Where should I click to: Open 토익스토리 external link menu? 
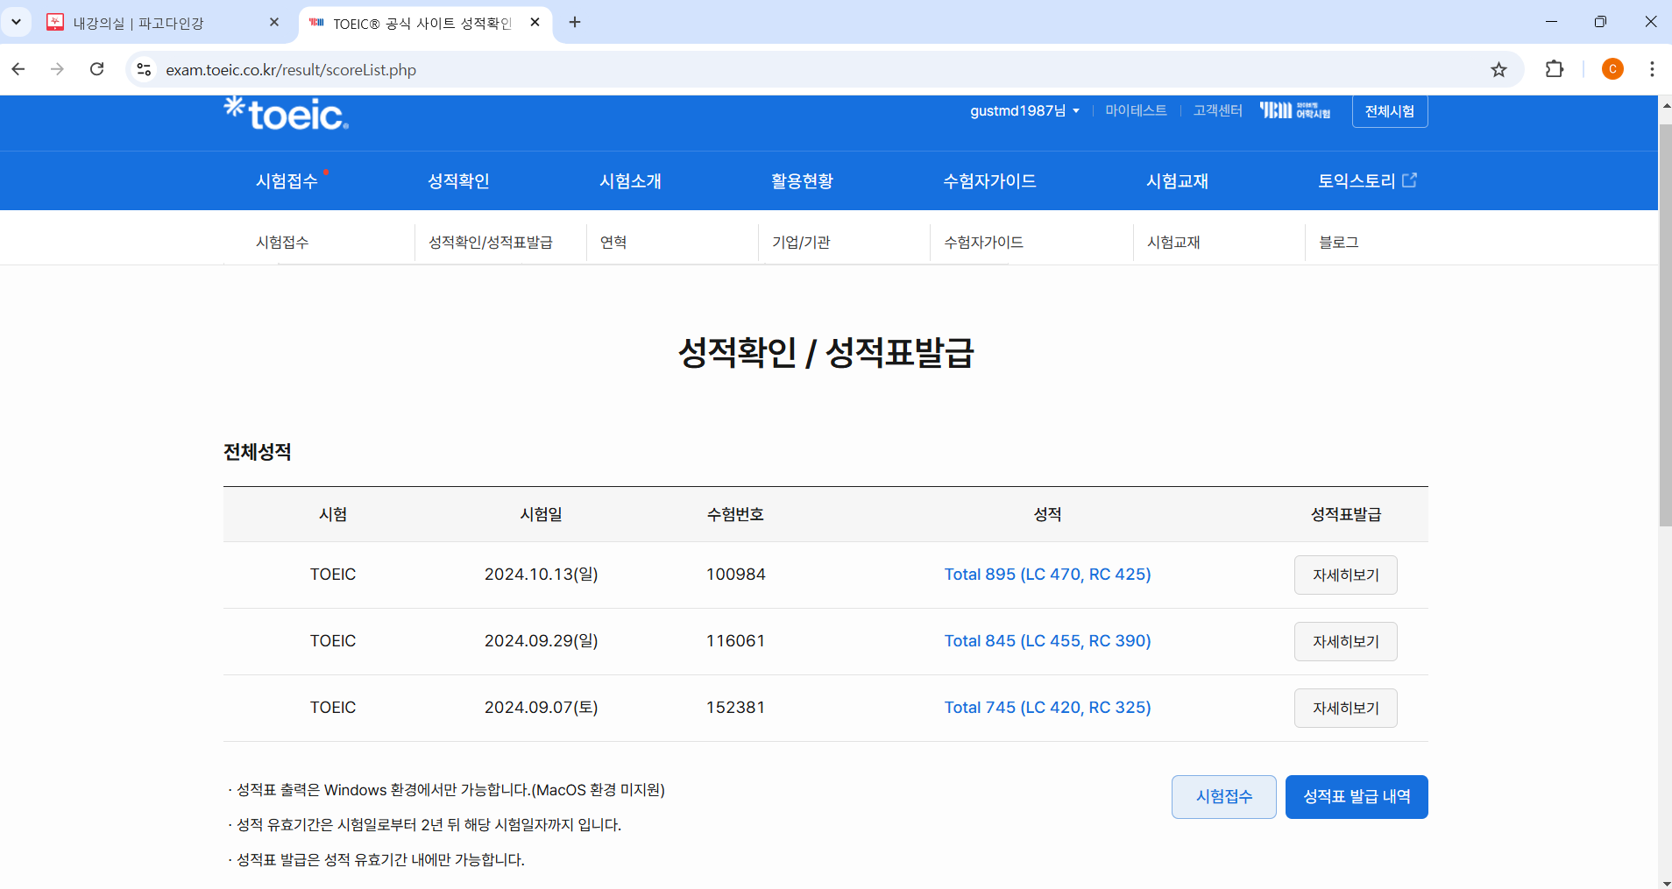coord(1367,180)
